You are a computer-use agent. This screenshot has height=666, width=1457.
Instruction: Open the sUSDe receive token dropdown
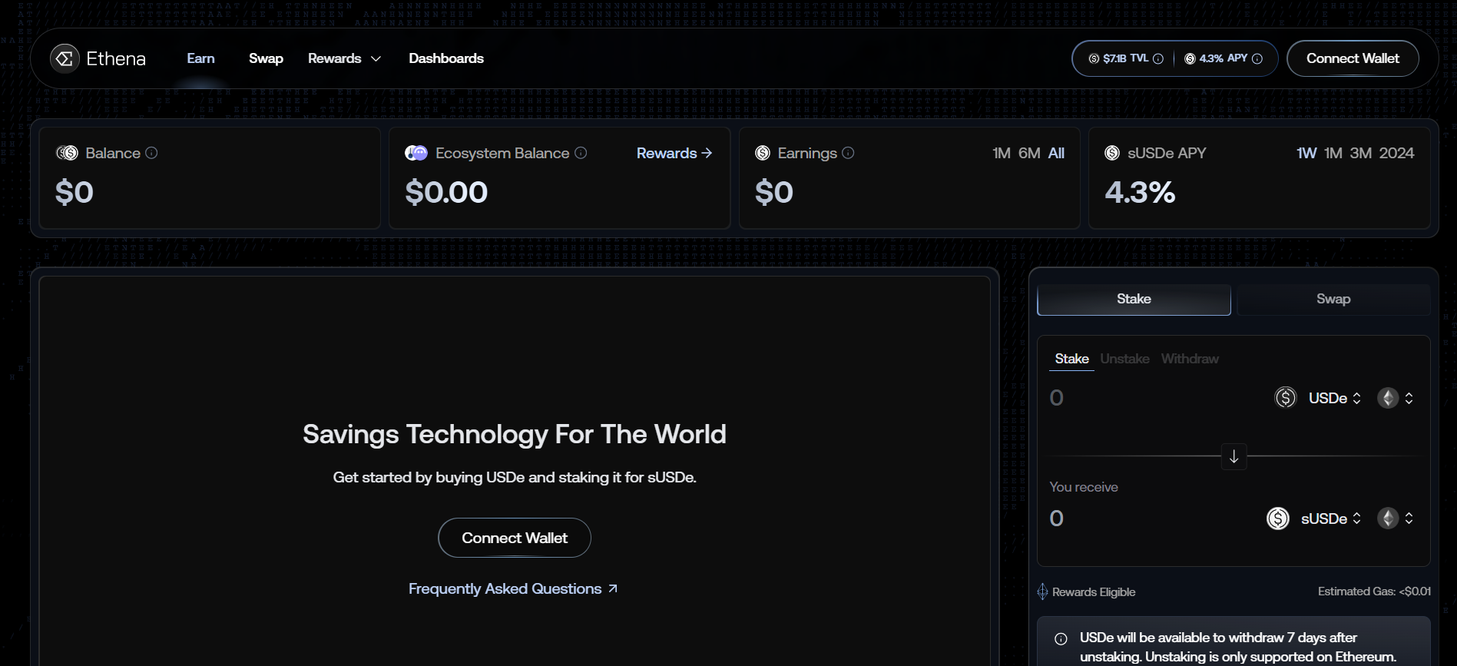click(1330, 519)
